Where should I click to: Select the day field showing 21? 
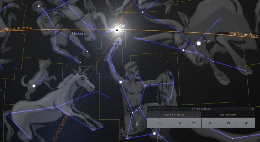(194, 123)
